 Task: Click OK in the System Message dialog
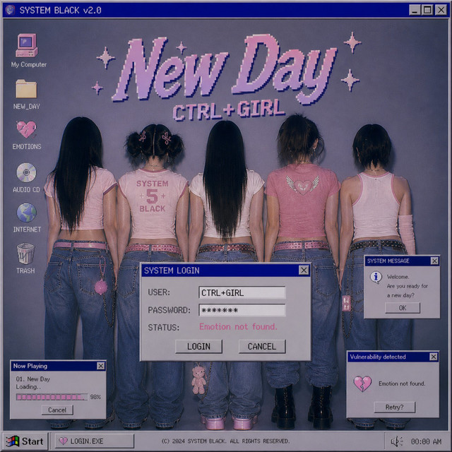pyautogui.click(x=403, y=308)
